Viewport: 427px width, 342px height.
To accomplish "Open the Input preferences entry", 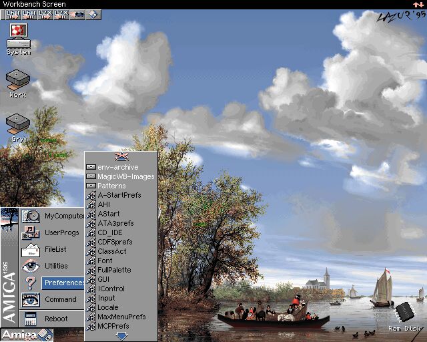I will coord(121,298).
